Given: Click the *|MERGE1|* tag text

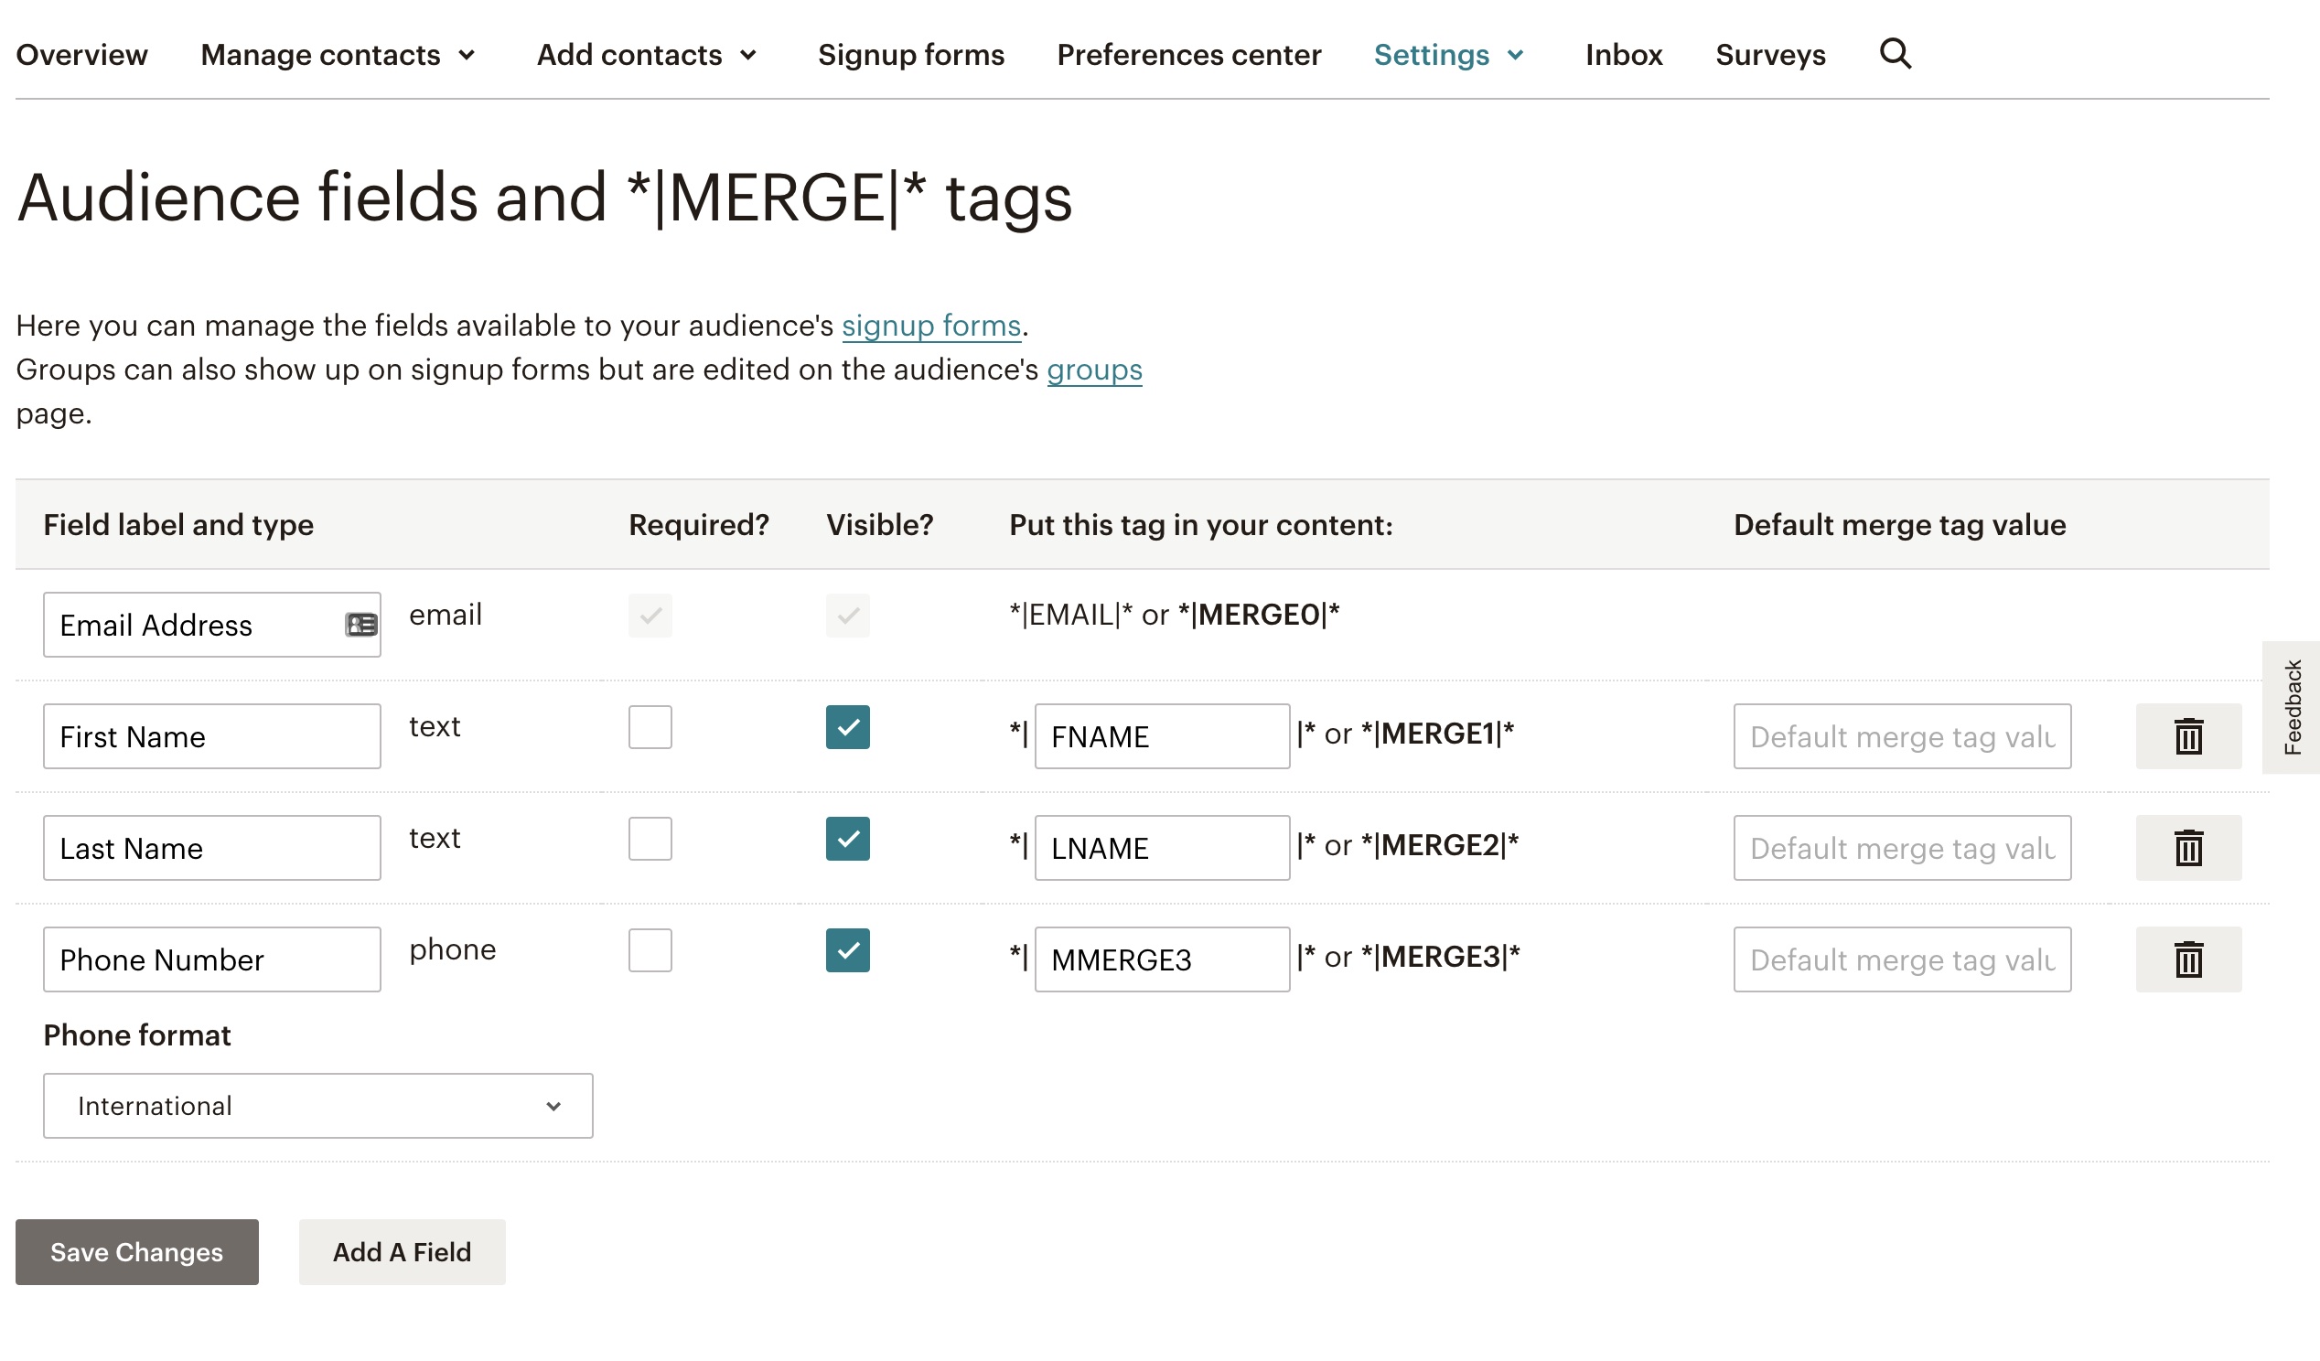Looking at the screenshot, I should click(1437, 734).
